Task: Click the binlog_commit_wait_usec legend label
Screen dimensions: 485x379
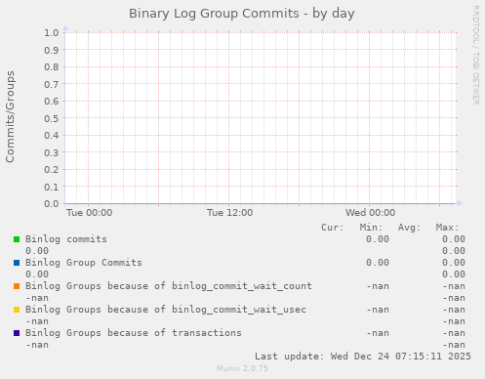Action: (x=166, y=310)
